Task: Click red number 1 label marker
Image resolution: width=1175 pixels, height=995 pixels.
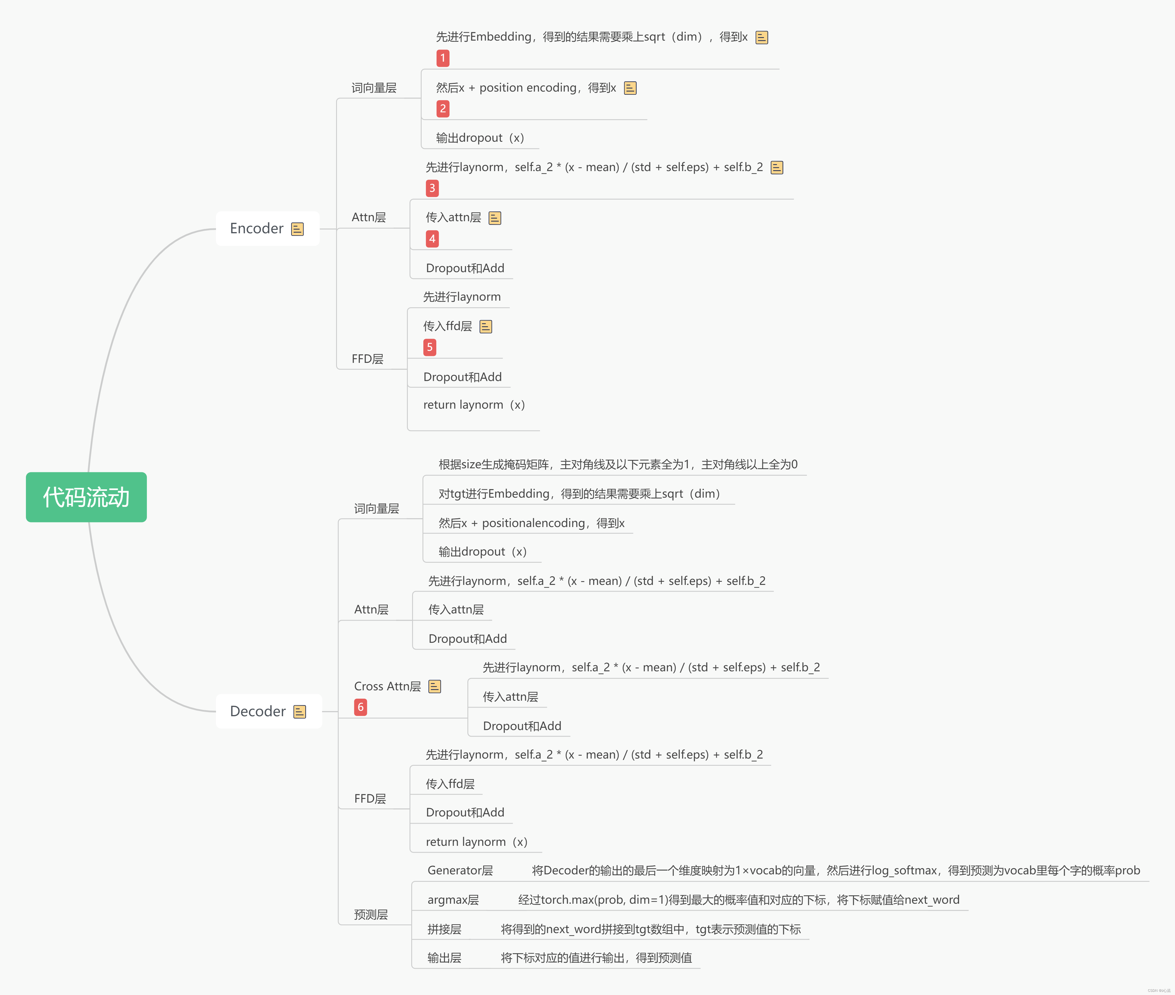Action: coord(443,58)
